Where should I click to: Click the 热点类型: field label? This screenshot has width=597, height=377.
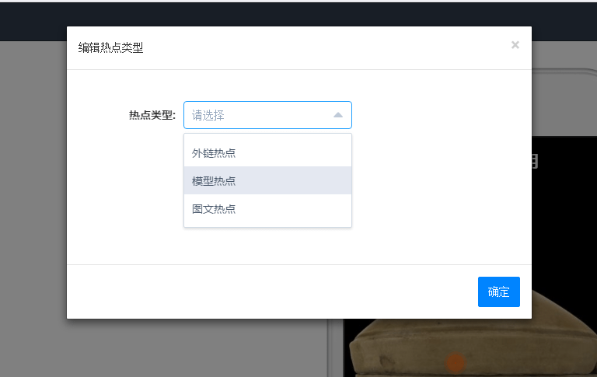click(x=152, y=115)
